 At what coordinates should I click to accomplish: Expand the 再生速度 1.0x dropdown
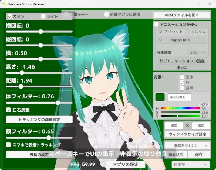click(x=197, y=52)
